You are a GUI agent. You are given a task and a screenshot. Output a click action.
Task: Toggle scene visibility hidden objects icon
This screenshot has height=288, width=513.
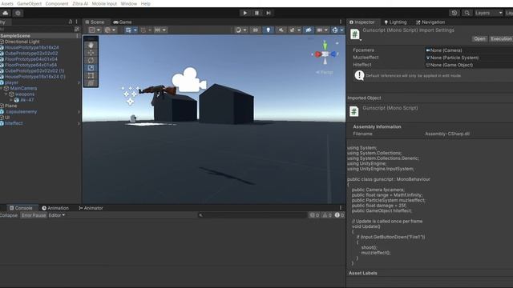pyautogui.click(x=308, y=30)
